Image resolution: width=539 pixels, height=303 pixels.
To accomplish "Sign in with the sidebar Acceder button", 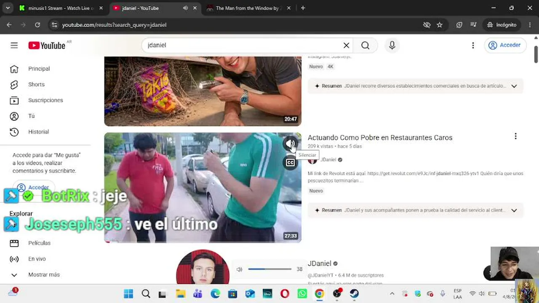I will pos(33,188).
